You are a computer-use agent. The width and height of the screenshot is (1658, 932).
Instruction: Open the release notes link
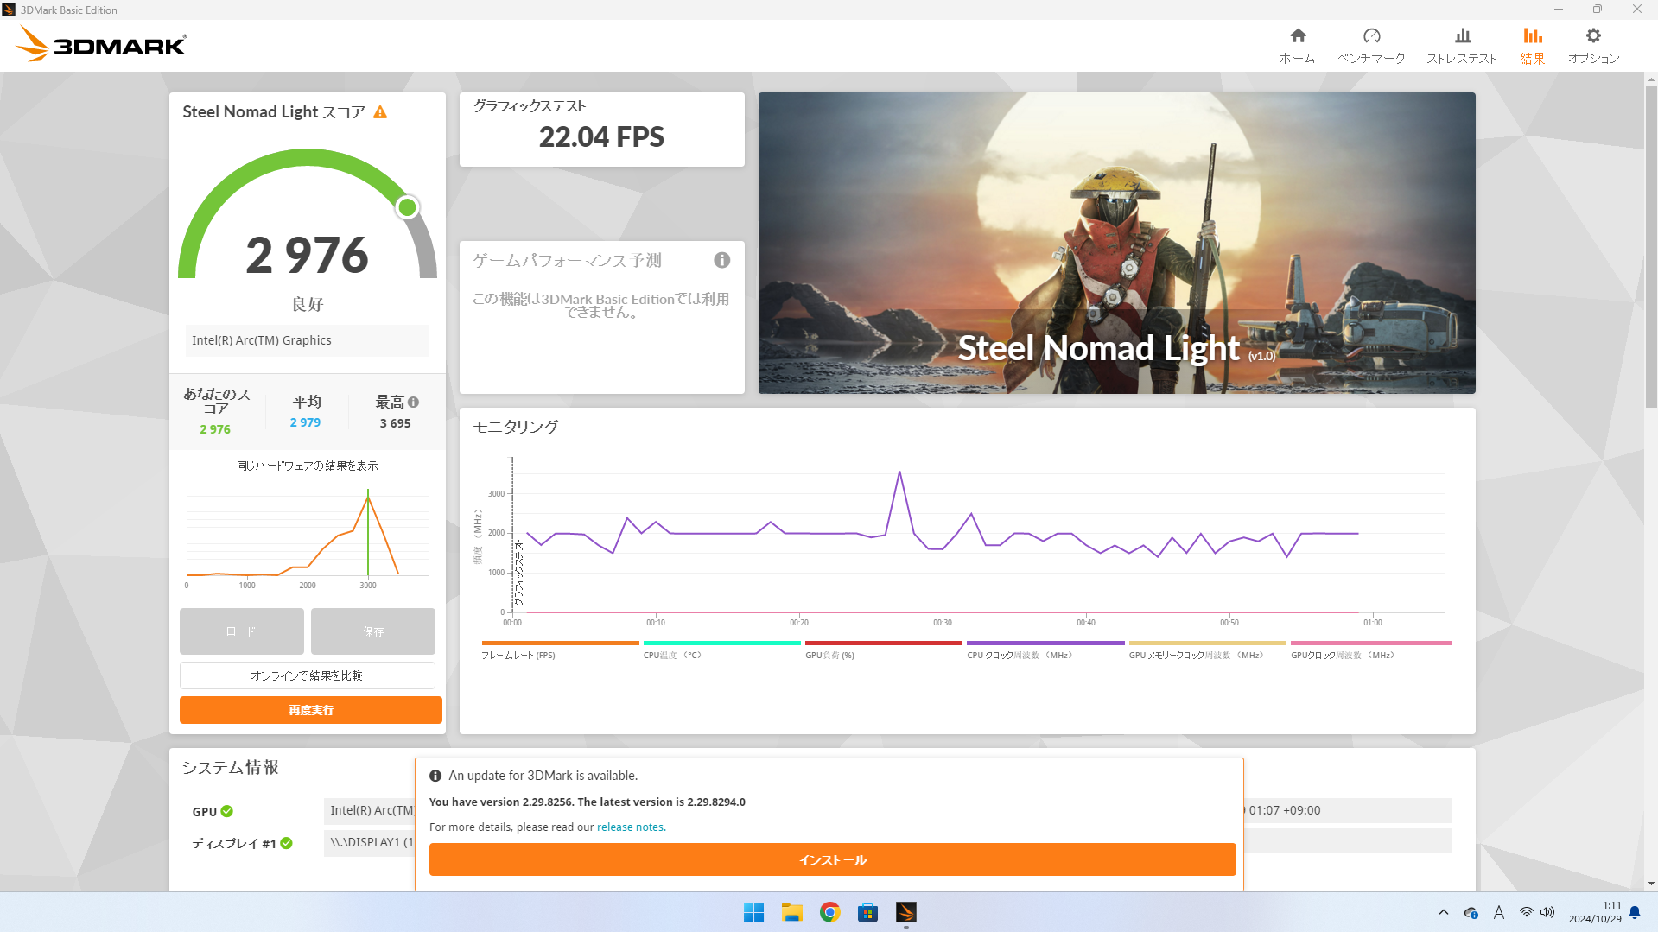[630, 827]
